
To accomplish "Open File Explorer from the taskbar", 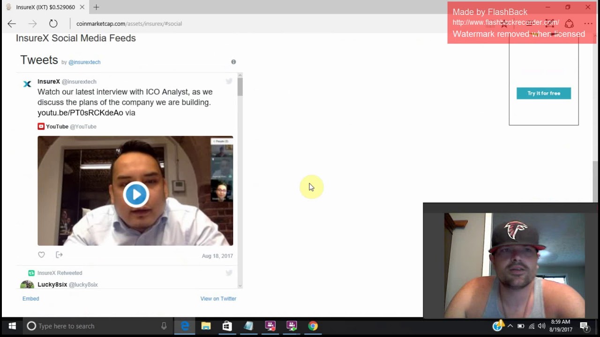I will [x=206, y=326].
